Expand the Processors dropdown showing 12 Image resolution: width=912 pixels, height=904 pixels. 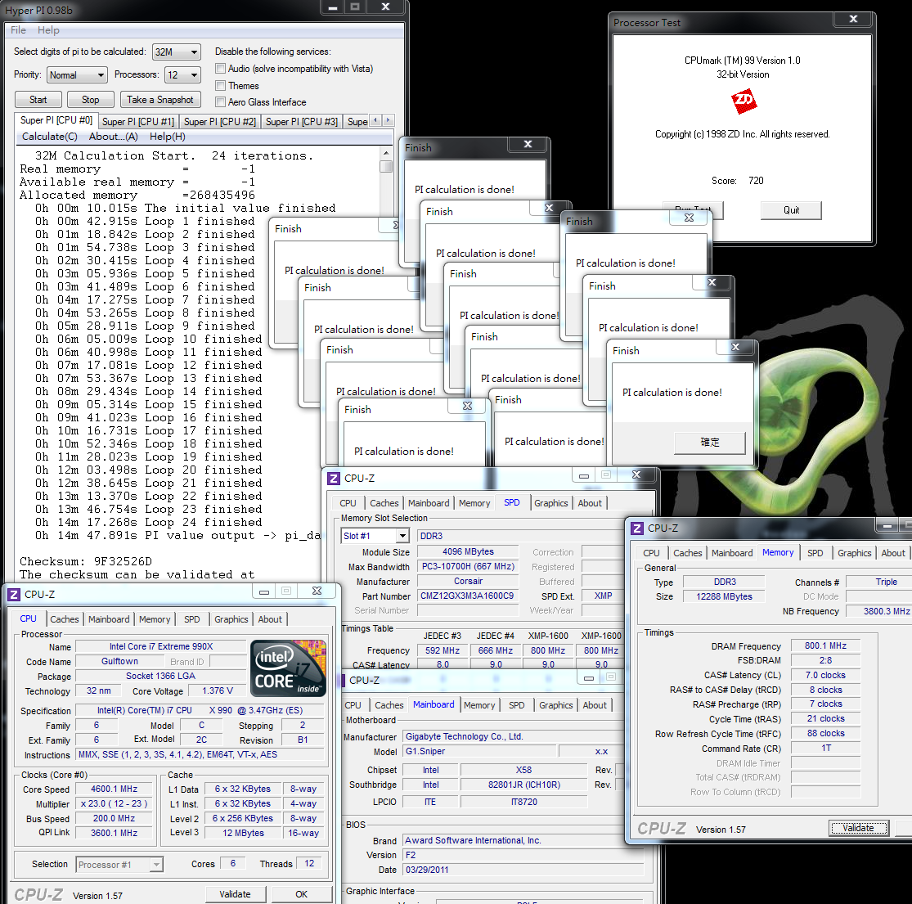(x=182, y=75)
